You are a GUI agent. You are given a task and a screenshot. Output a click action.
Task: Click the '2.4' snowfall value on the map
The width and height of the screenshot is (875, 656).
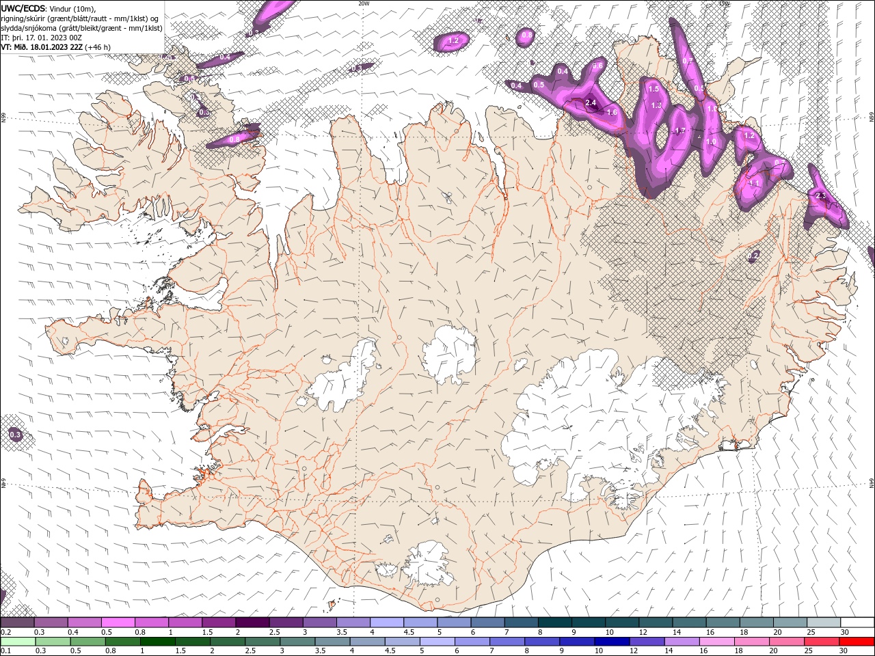591,103
